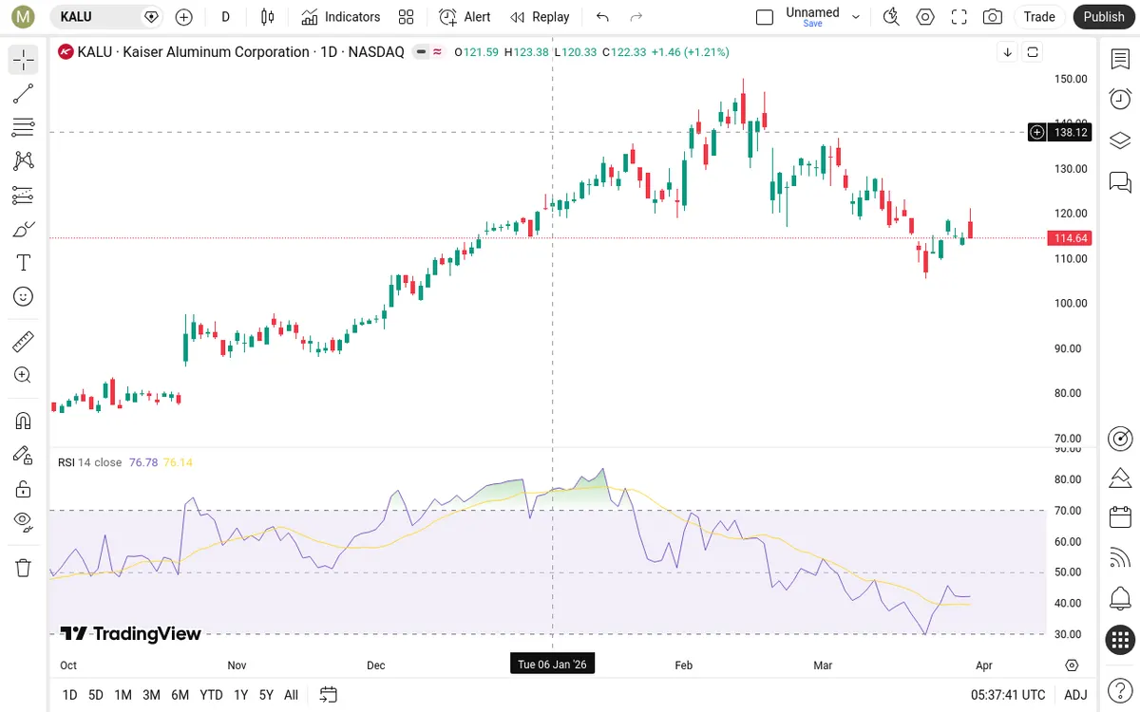Open the time axis settings gear
Screen dimensions: 1140x712
(1073, 665)
